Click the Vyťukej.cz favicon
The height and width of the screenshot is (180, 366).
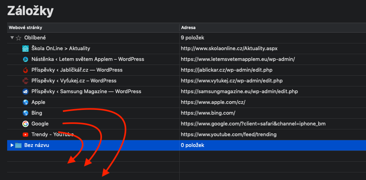click(x=25, y=81)
